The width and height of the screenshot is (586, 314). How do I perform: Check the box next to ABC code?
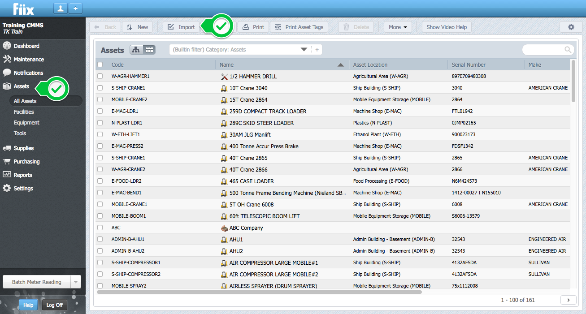[x=100, y=228]
